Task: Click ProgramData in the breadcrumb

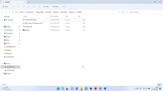Action: click(40, 12)
